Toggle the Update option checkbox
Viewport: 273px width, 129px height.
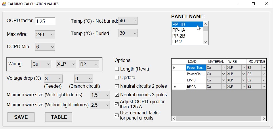coord(117,78)
